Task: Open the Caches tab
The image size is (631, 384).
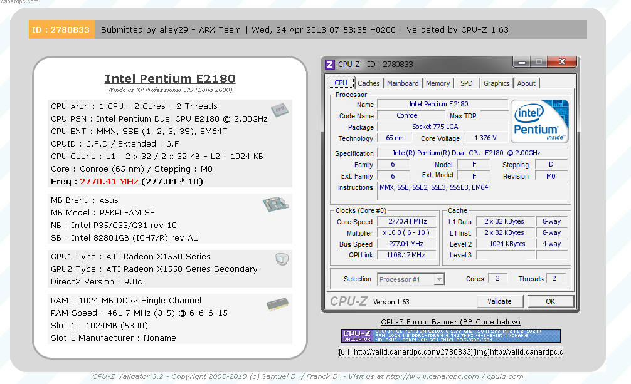Action: pos(369,83)
